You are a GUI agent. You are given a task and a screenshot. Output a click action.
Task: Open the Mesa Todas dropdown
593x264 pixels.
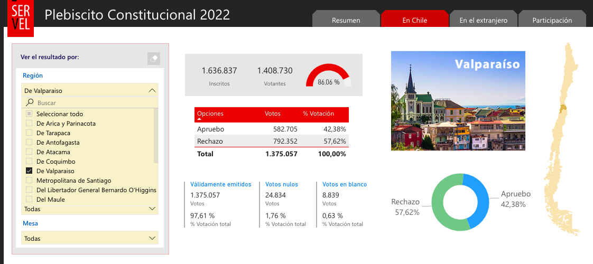point(90,238)
